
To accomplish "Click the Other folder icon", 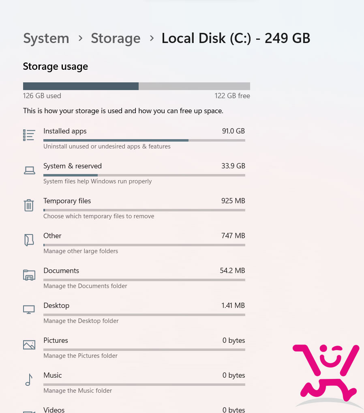I will pos(29,240).
